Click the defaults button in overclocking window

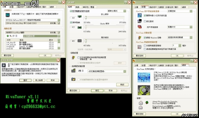click(122, 84)
